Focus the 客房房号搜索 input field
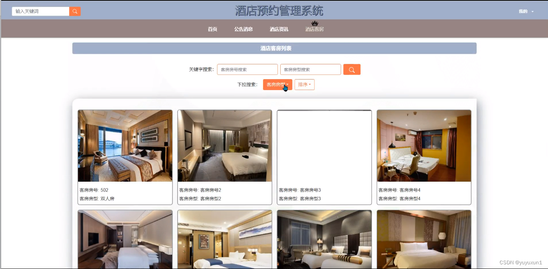 pyautogui.click(x=247, y=69)
